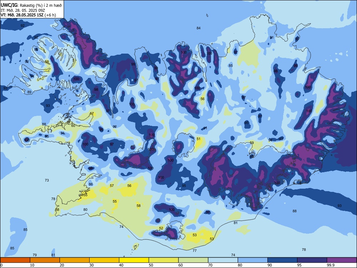Click the '86' humidity value on the map
The height and width of the screenshot is (268, 357).
[91, 184]
